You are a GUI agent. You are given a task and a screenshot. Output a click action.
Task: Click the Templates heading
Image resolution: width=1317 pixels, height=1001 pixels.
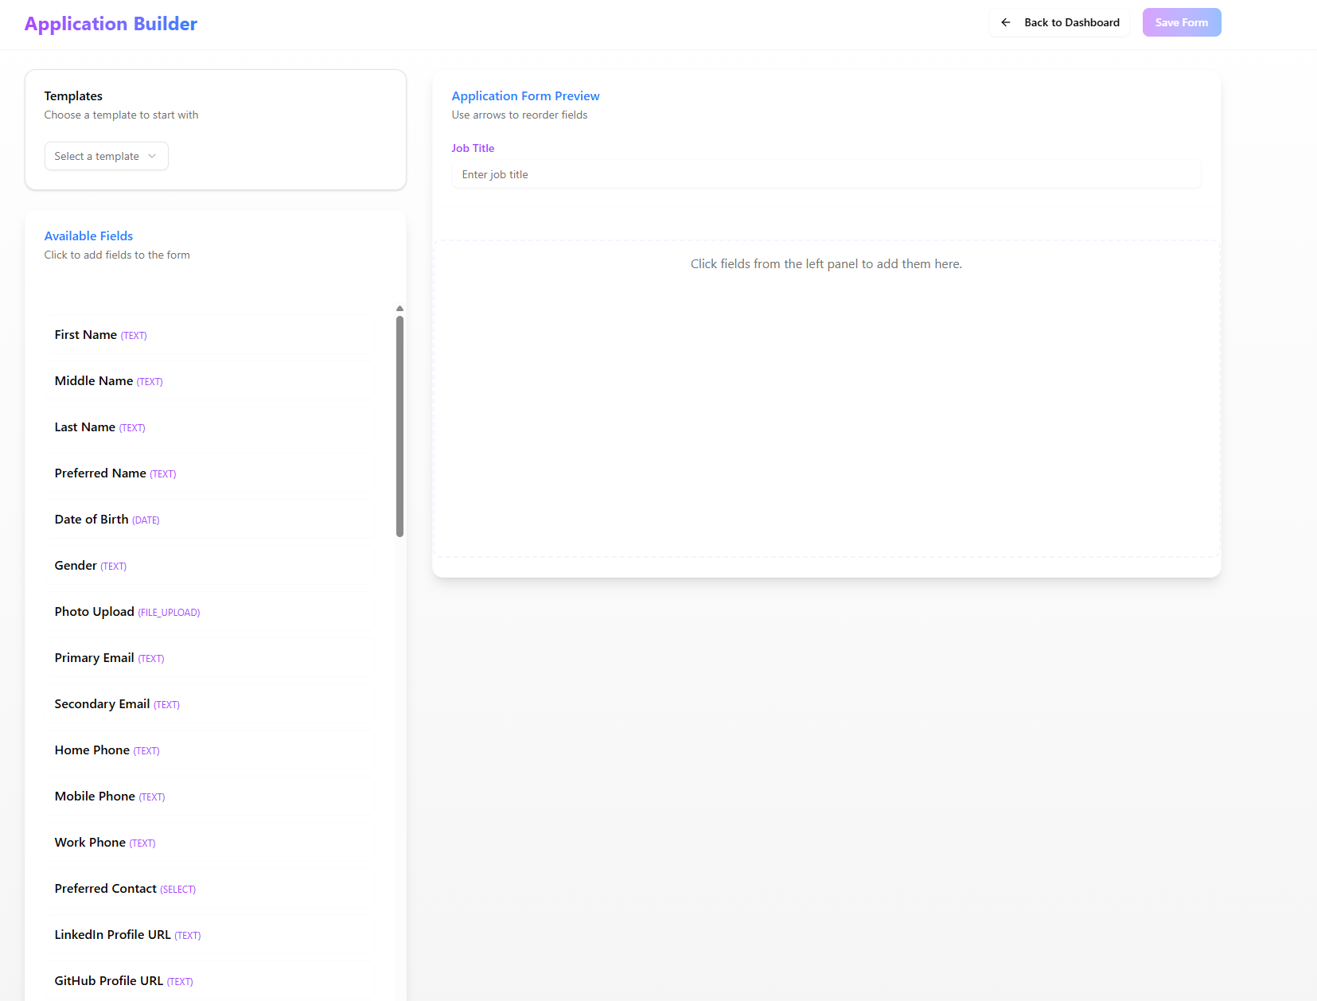(x=73, y=95)
